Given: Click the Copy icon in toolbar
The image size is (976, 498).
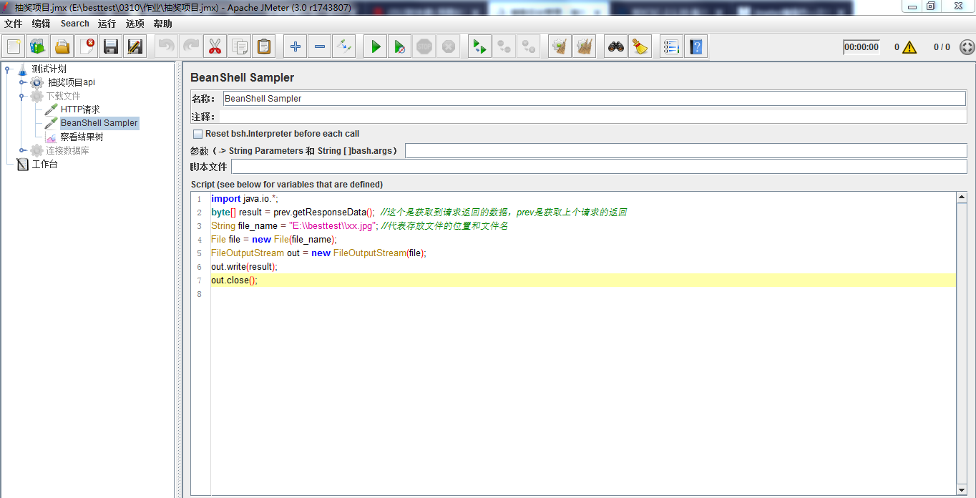Looking at the screenshot, I should (x=240, y=47).
